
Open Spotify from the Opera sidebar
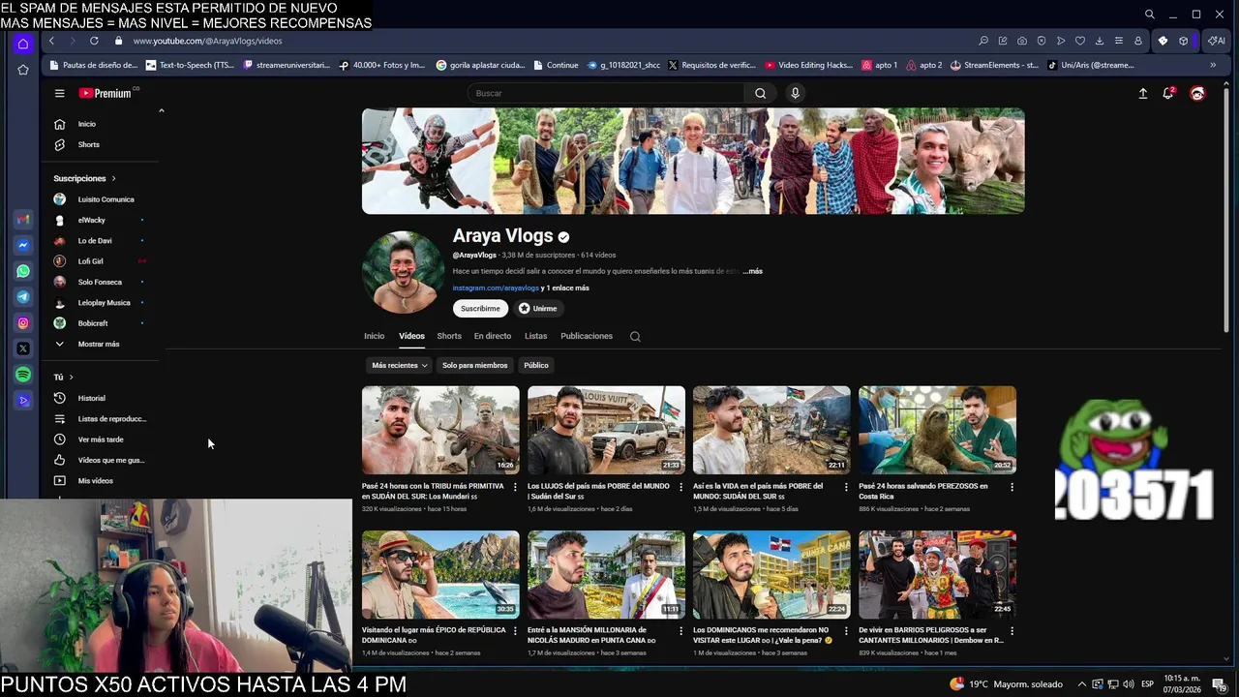(x=23, y=375)
